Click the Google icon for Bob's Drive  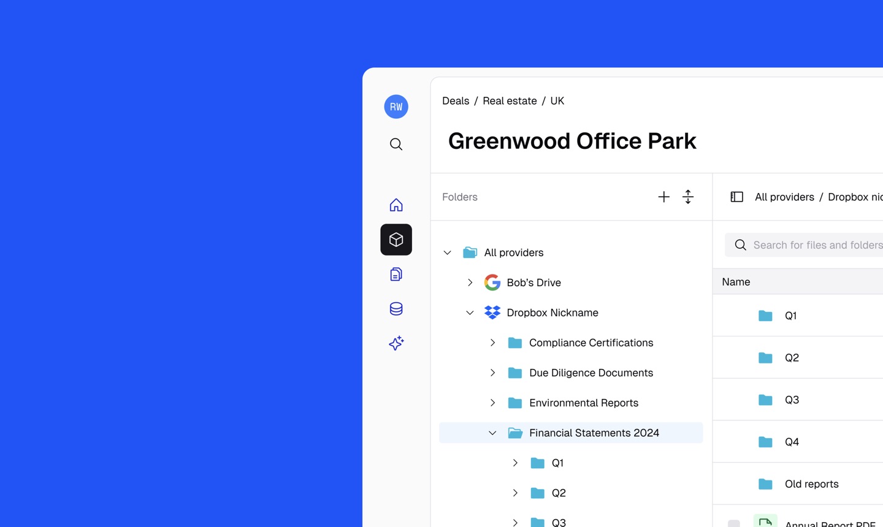(x=492, y=282)
